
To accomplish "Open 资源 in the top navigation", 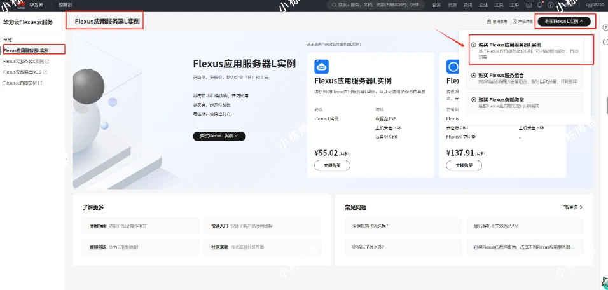I will click(x=452, y=5).
